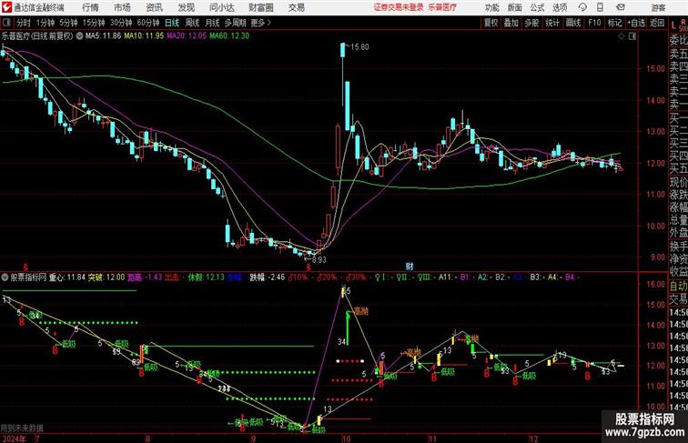The height and width of the screenshot is (443, 688).
Task: Click the 8.93 low price label
Action: click(x=319, y=259)
